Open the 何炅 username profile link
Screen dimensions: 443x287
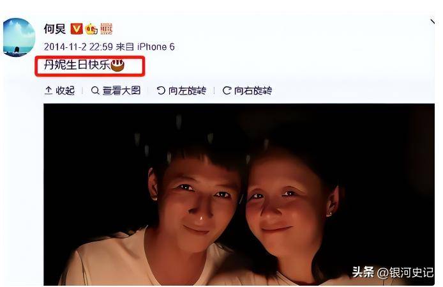(55, 29)
